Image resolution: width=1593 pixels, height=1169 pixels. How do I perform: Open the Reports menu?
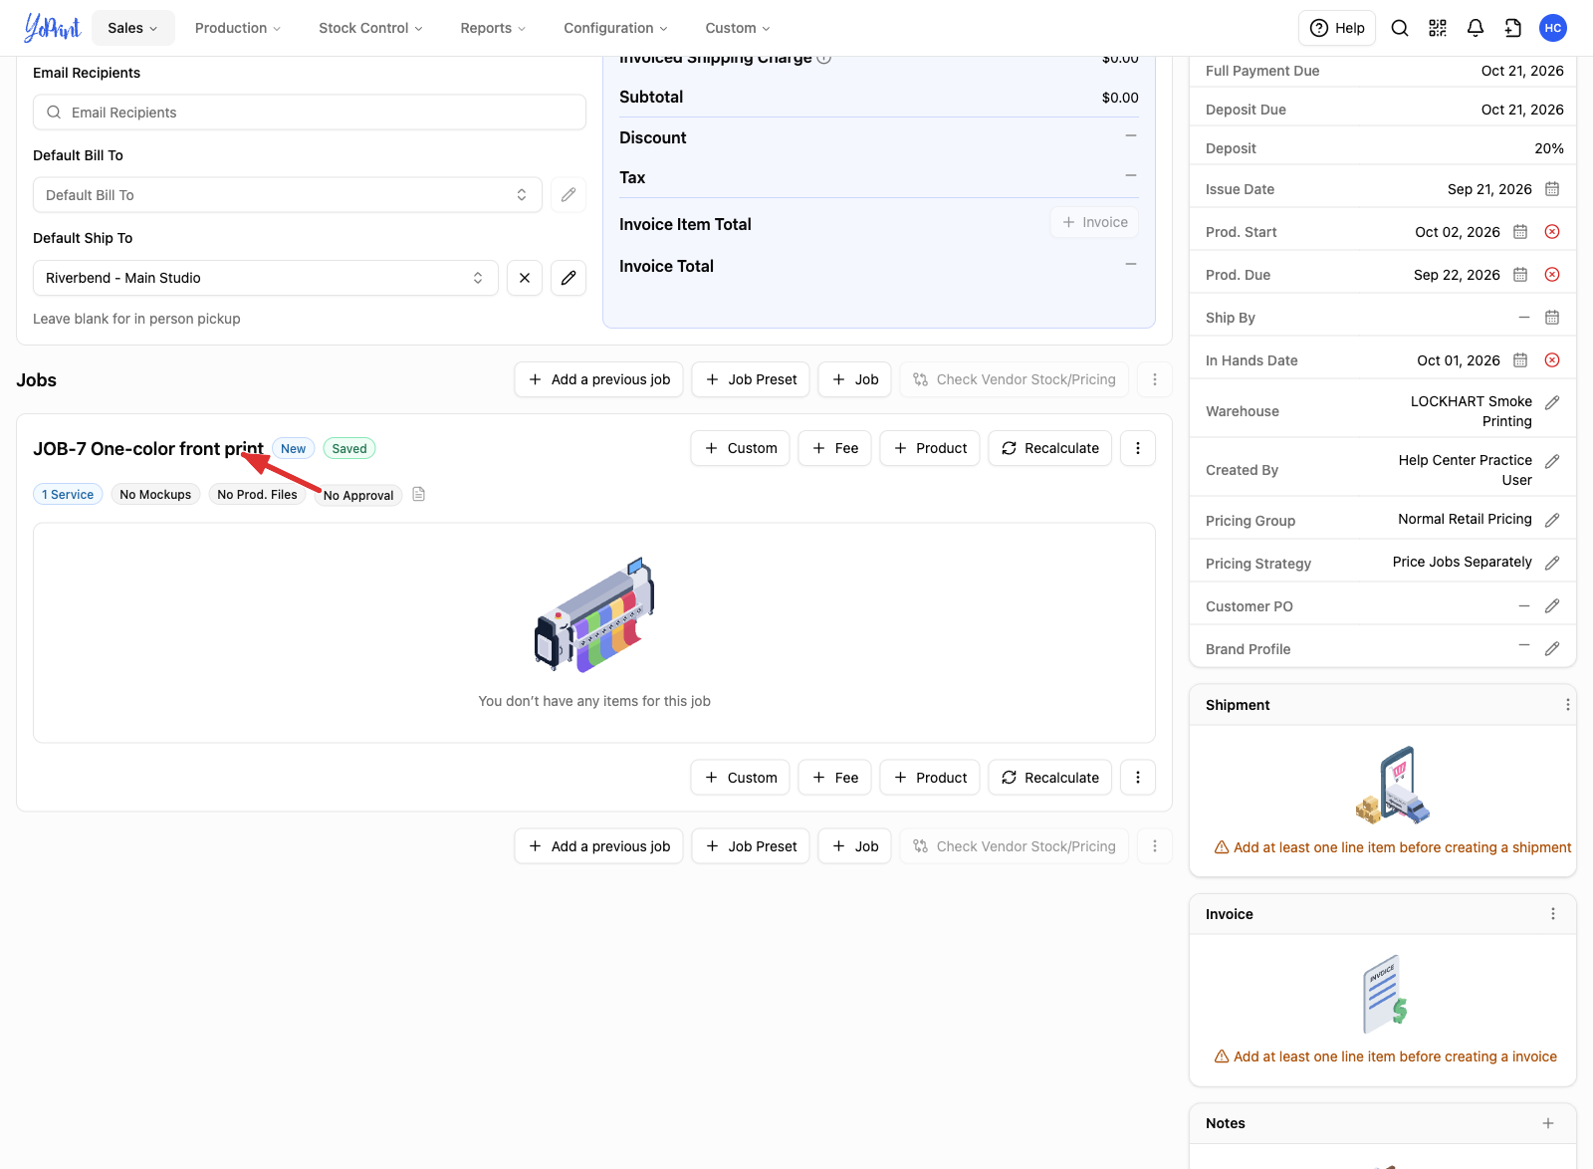(x=493, y=28)
